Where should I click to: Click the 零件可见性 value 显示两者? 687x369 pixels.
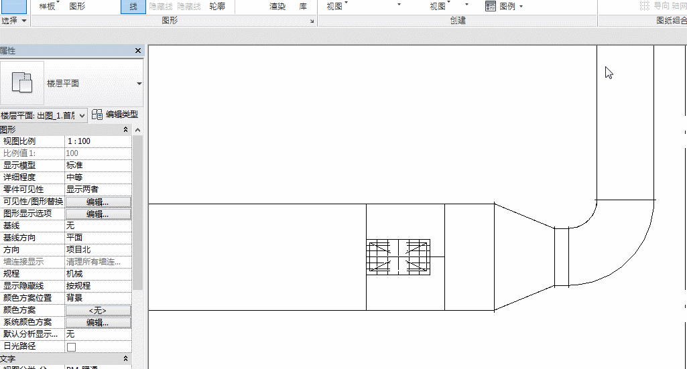point(98,190)
